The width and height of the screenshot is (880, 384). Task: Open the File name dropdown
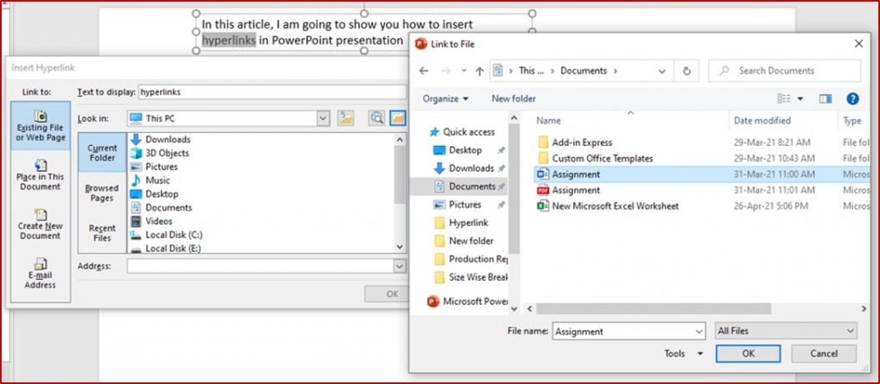click(699, 332)
